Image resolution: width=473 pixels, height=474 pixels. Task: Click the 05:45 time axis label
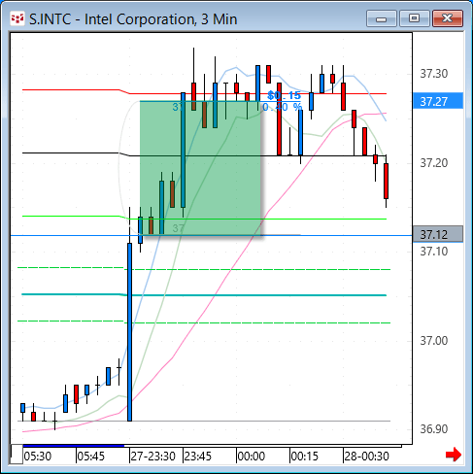point(91,457)
